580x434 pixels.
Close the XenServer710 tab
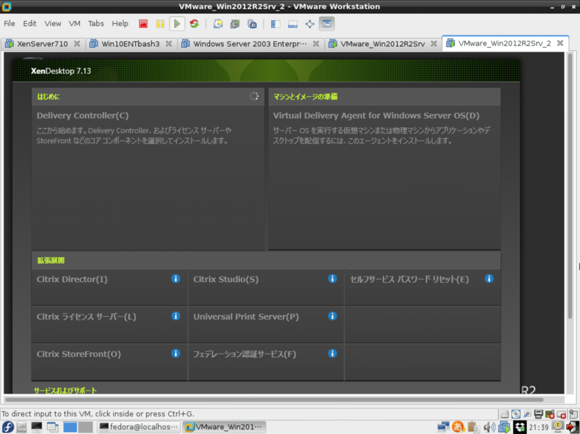pyautogui.click(x=77, y=44)
